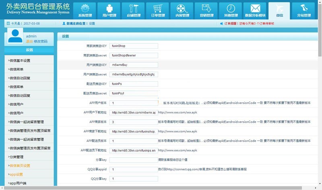Focus the APP商家版本 input field

pos(134,122)
